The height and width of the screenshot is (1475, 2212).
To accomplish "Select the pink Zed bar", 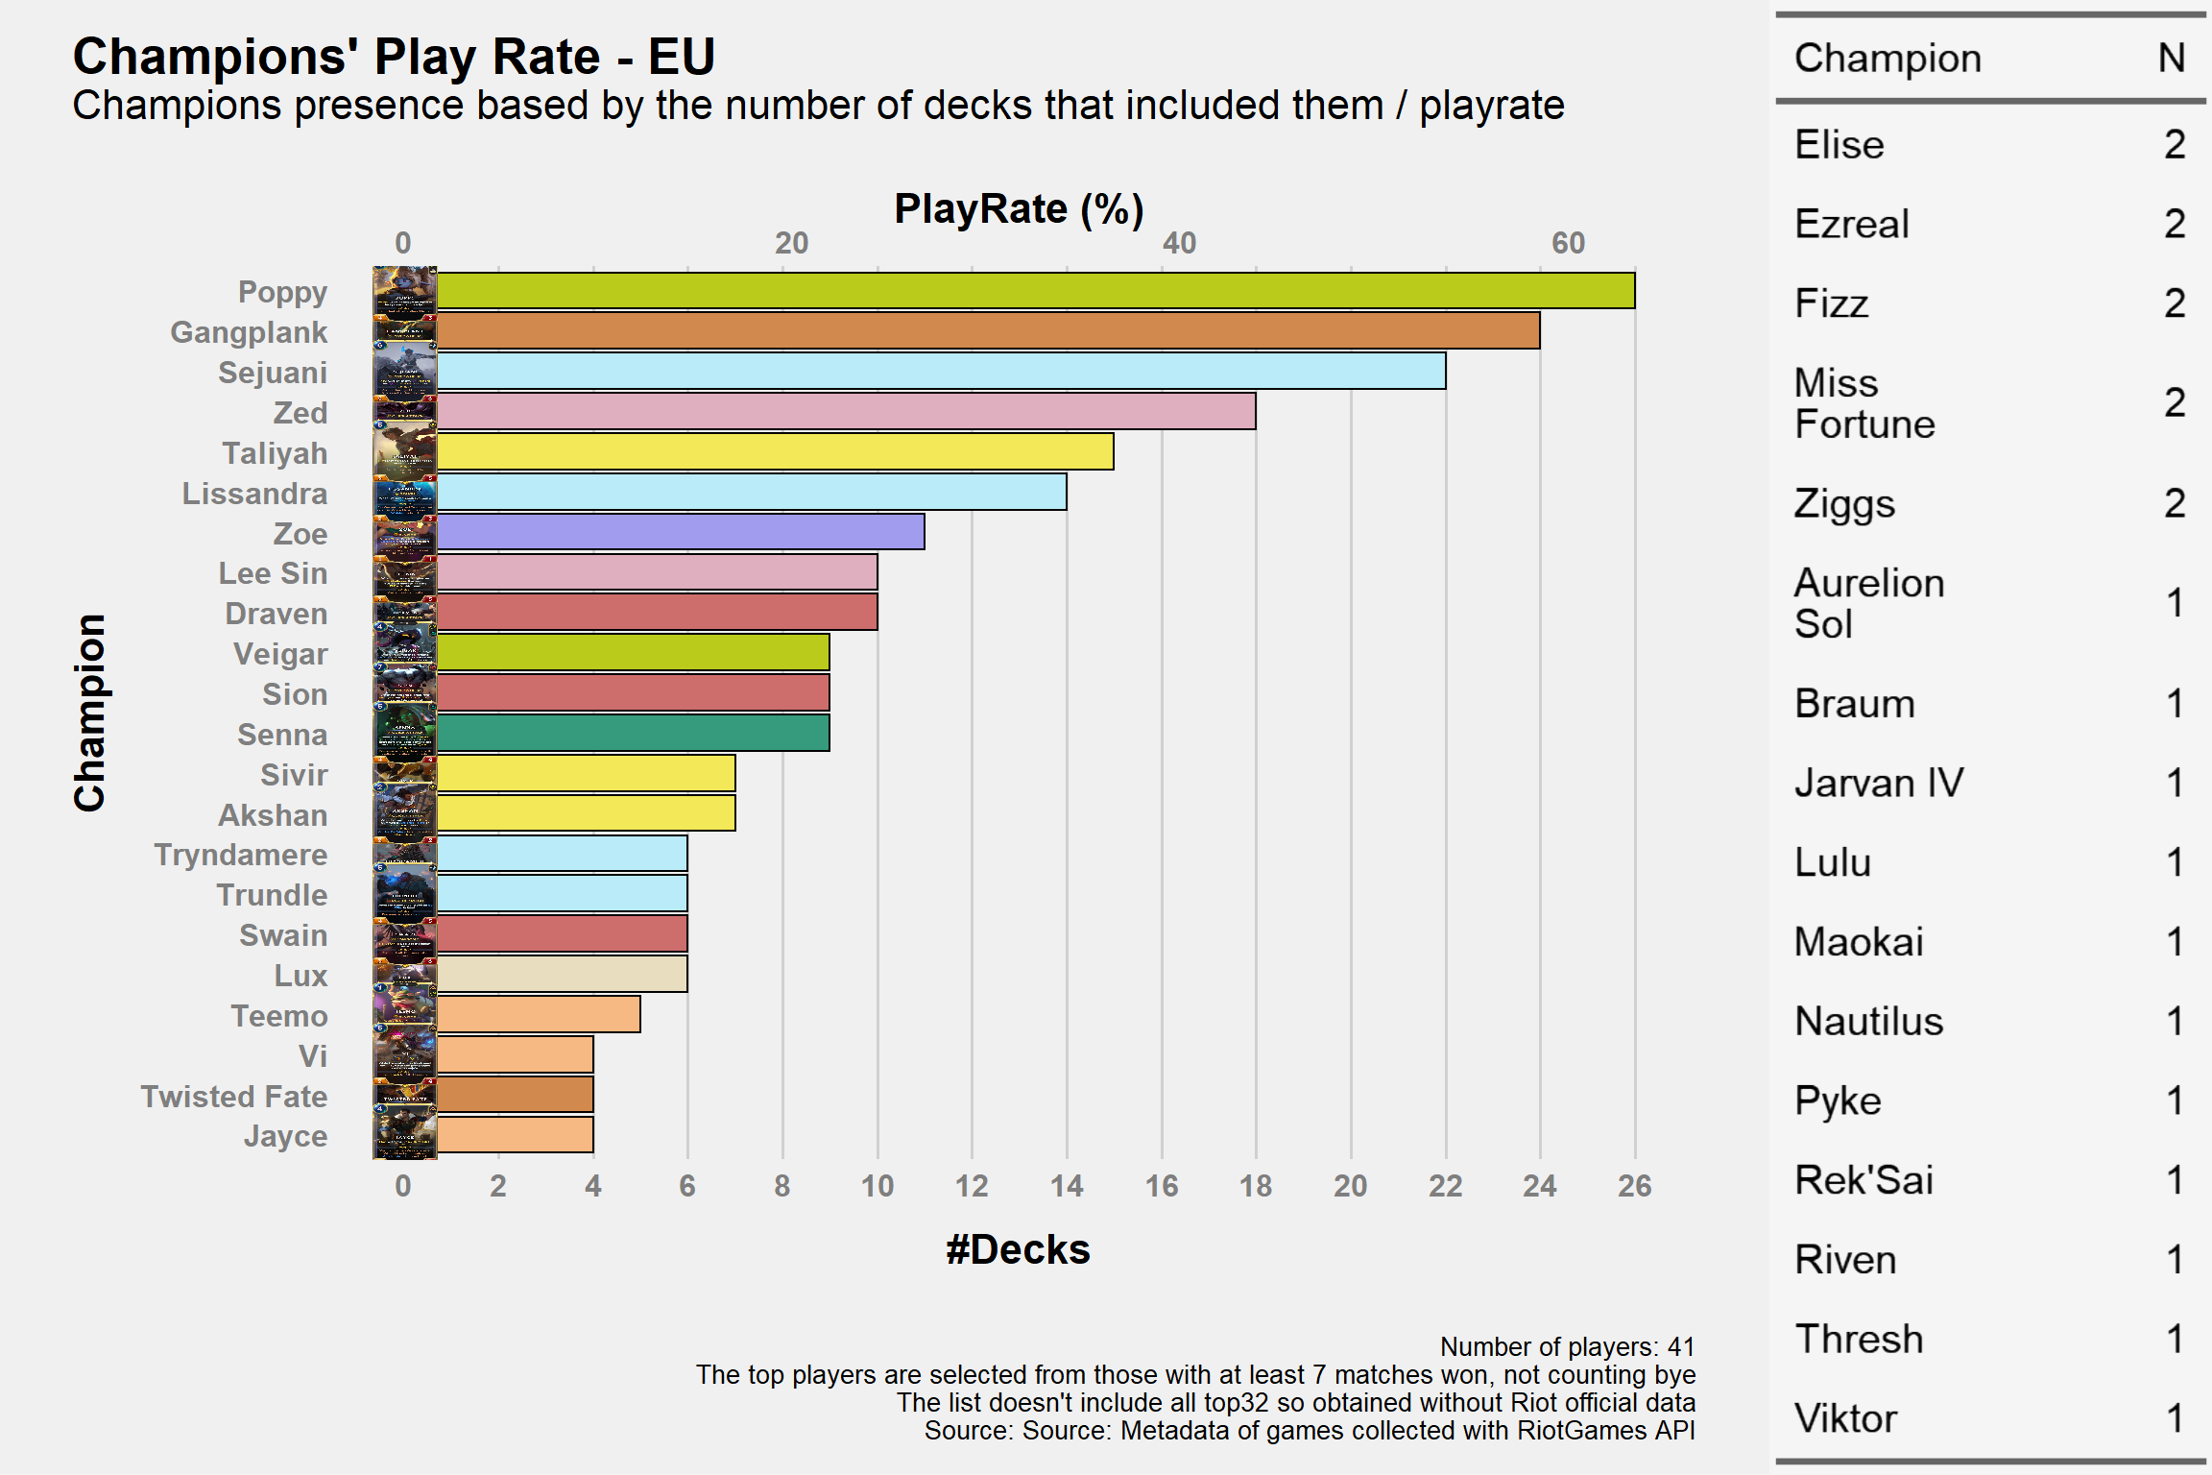I will coord(846,412).
